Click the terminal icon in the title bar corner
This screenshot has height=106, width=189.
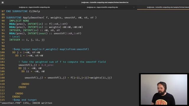(3, 2)
